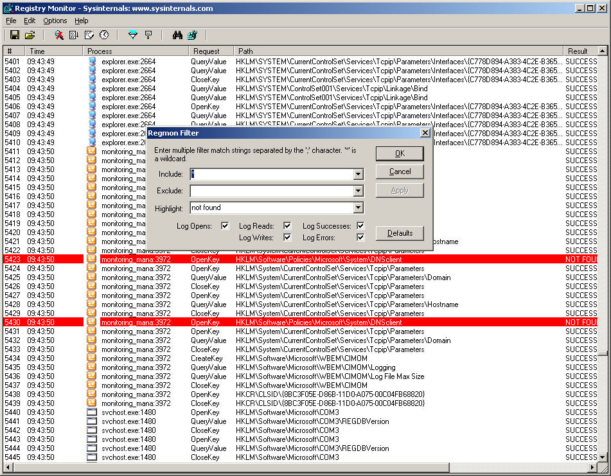Uncheck the Log Reads checkbox
This screenshot has width=611, height=476.
pyautogui.click(x=287, y=226)
